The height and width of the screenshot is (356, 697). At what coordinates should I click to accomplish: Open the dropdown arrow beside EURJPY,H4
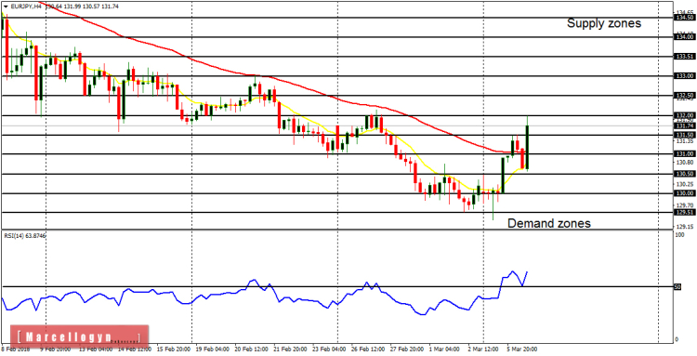coord(5,7)
